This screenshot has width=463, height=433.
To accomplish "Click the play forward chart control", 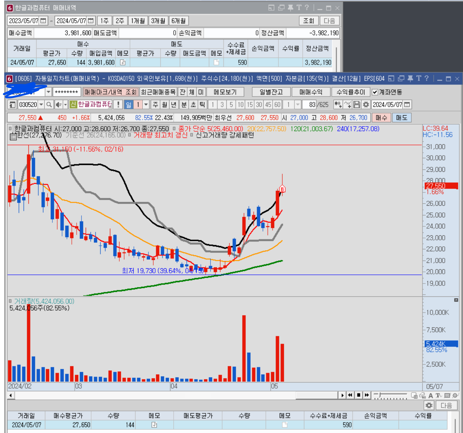I will [x=342, y=395].
